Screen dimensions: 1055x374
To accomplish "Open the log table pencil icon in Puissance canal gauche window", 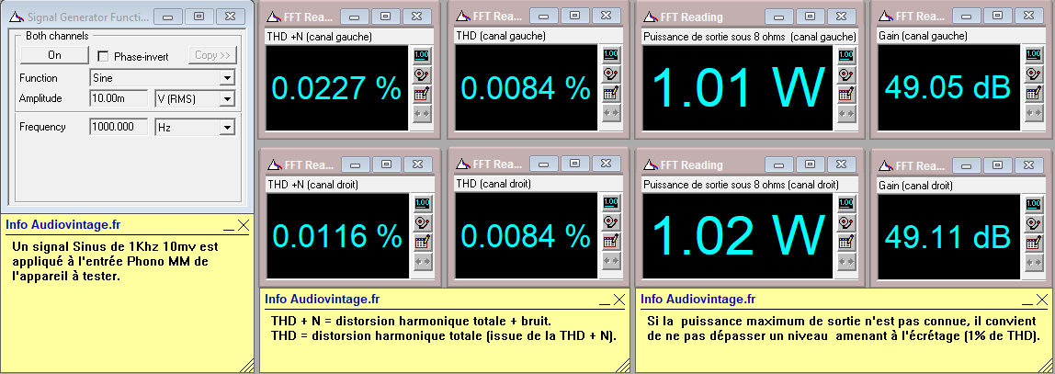I will pos(846,94).
